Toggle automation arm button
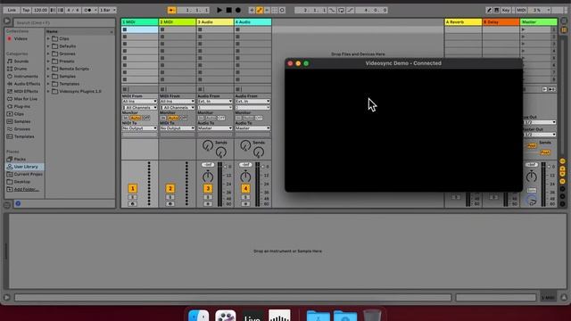571x321 pixels. click(260, 10)
